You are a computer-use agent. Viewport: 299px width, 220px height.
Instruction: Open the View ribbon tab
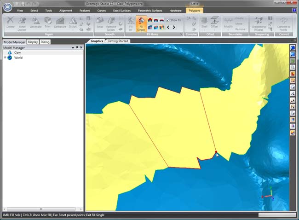point(20,11)
